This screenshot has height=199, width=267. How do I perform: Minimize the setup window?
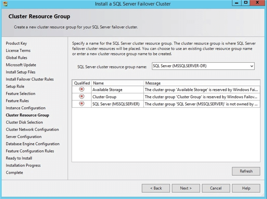[x=237, y=3]
